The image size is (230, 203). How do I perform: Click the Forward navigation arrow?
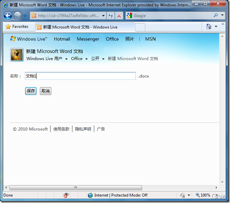[18, 15]
